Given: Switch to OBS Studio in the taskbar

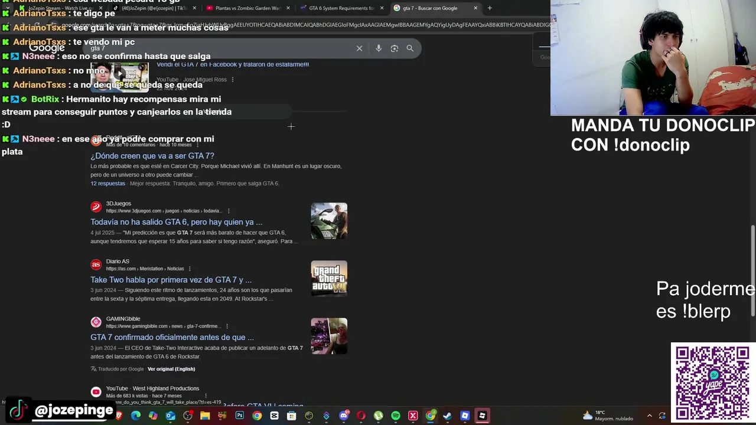Looking at the screenshot, I should coord(188,416).
